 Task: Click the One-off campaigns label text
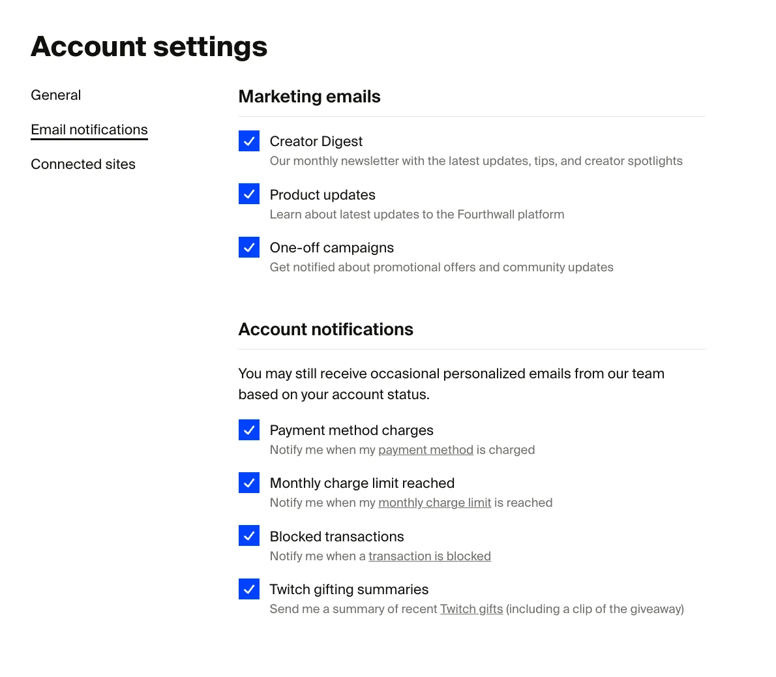pyautogui.click(x=331, y=247)
